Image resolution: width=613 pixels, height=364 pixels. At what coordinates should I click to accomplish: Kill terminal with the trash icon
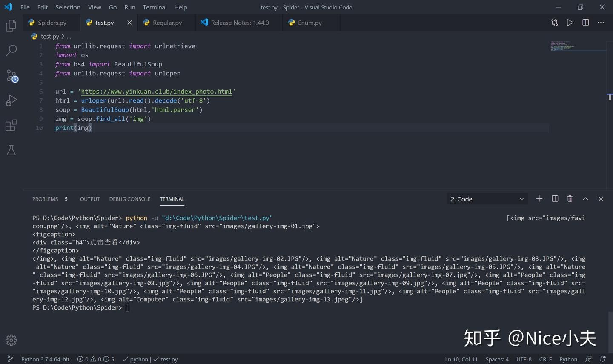click(570, 198)
